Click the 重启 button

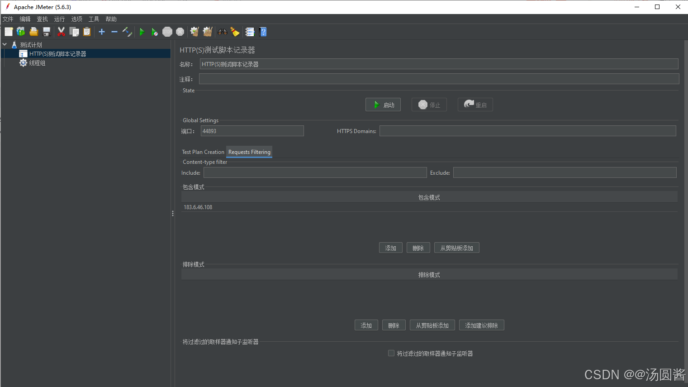click(x=475, y=105)
